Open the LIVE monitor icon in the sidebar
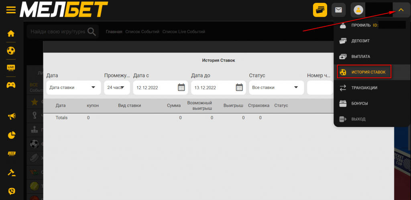This screenshot has width=411, height=200. click(11, 68)
